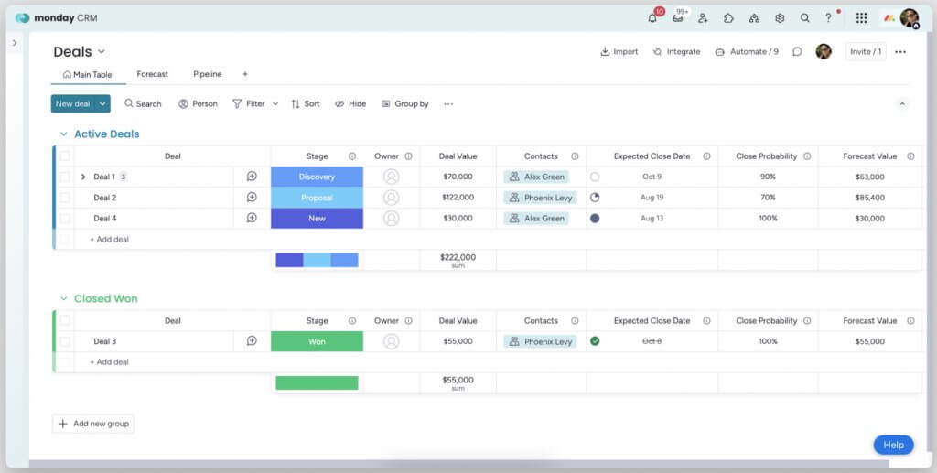Add a new board view with plus
937x473 pixels.
pos(245,74)
